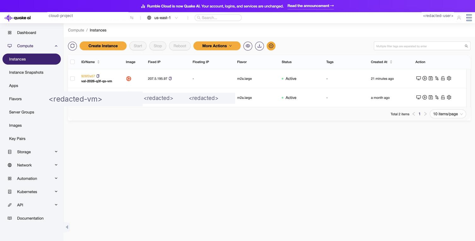Toggle the eye visibility icon button
This screenshot has width=475, height=241.
click(248, 46)
